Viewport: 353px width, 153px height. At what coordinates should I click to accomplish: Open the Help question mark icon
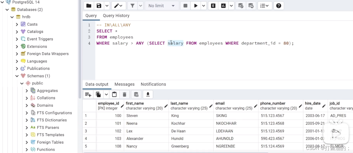click(279, 6)
